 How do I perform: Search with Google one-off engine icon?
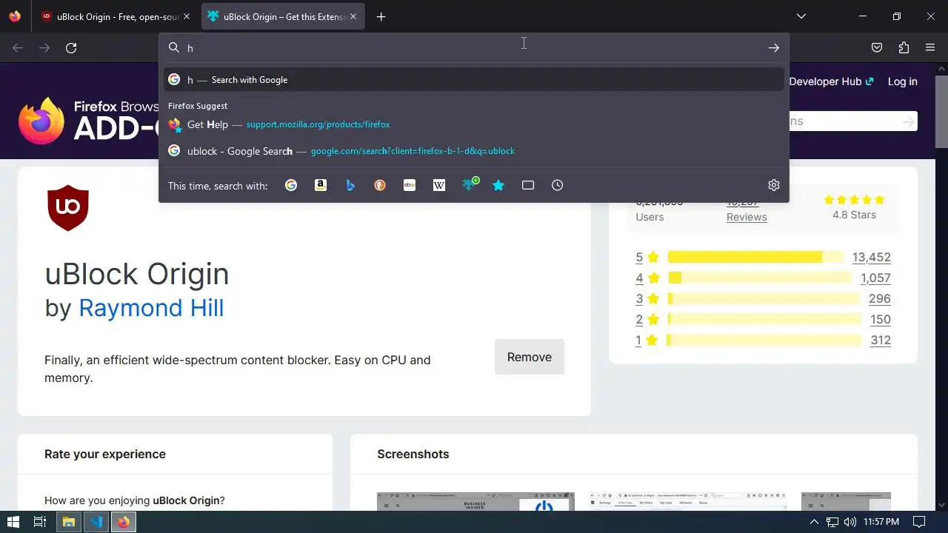pyautogui.click(x=291, y=185)
